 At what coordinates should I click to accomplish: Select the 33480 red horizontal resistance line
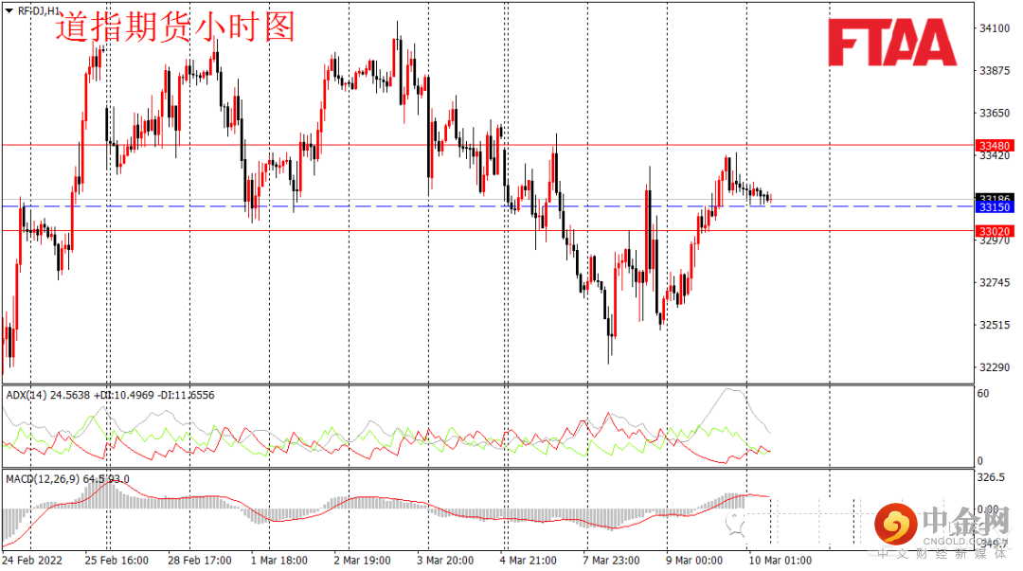pyautogui.click(x=488, y=145)
